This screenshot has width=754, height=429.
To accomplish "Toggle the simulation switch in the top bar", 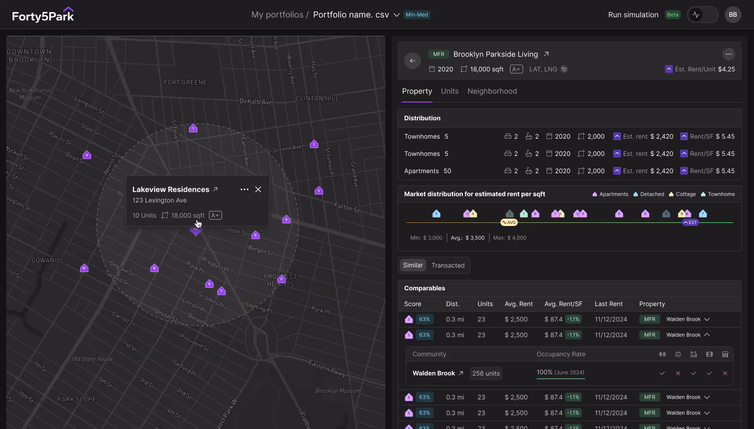I will [702, 14].
